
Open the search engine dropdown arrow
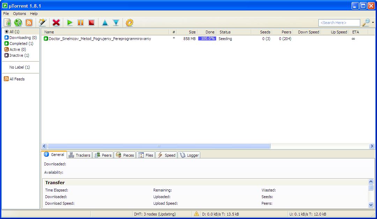(373, 23)
